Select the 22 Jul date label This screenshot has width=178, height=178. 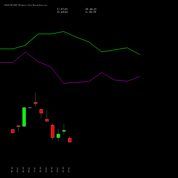(x=52, y=170)
